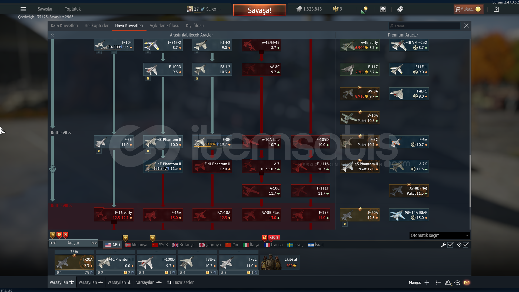
Task: Select Varsayılan ship preset
Action: coord(149,283)
